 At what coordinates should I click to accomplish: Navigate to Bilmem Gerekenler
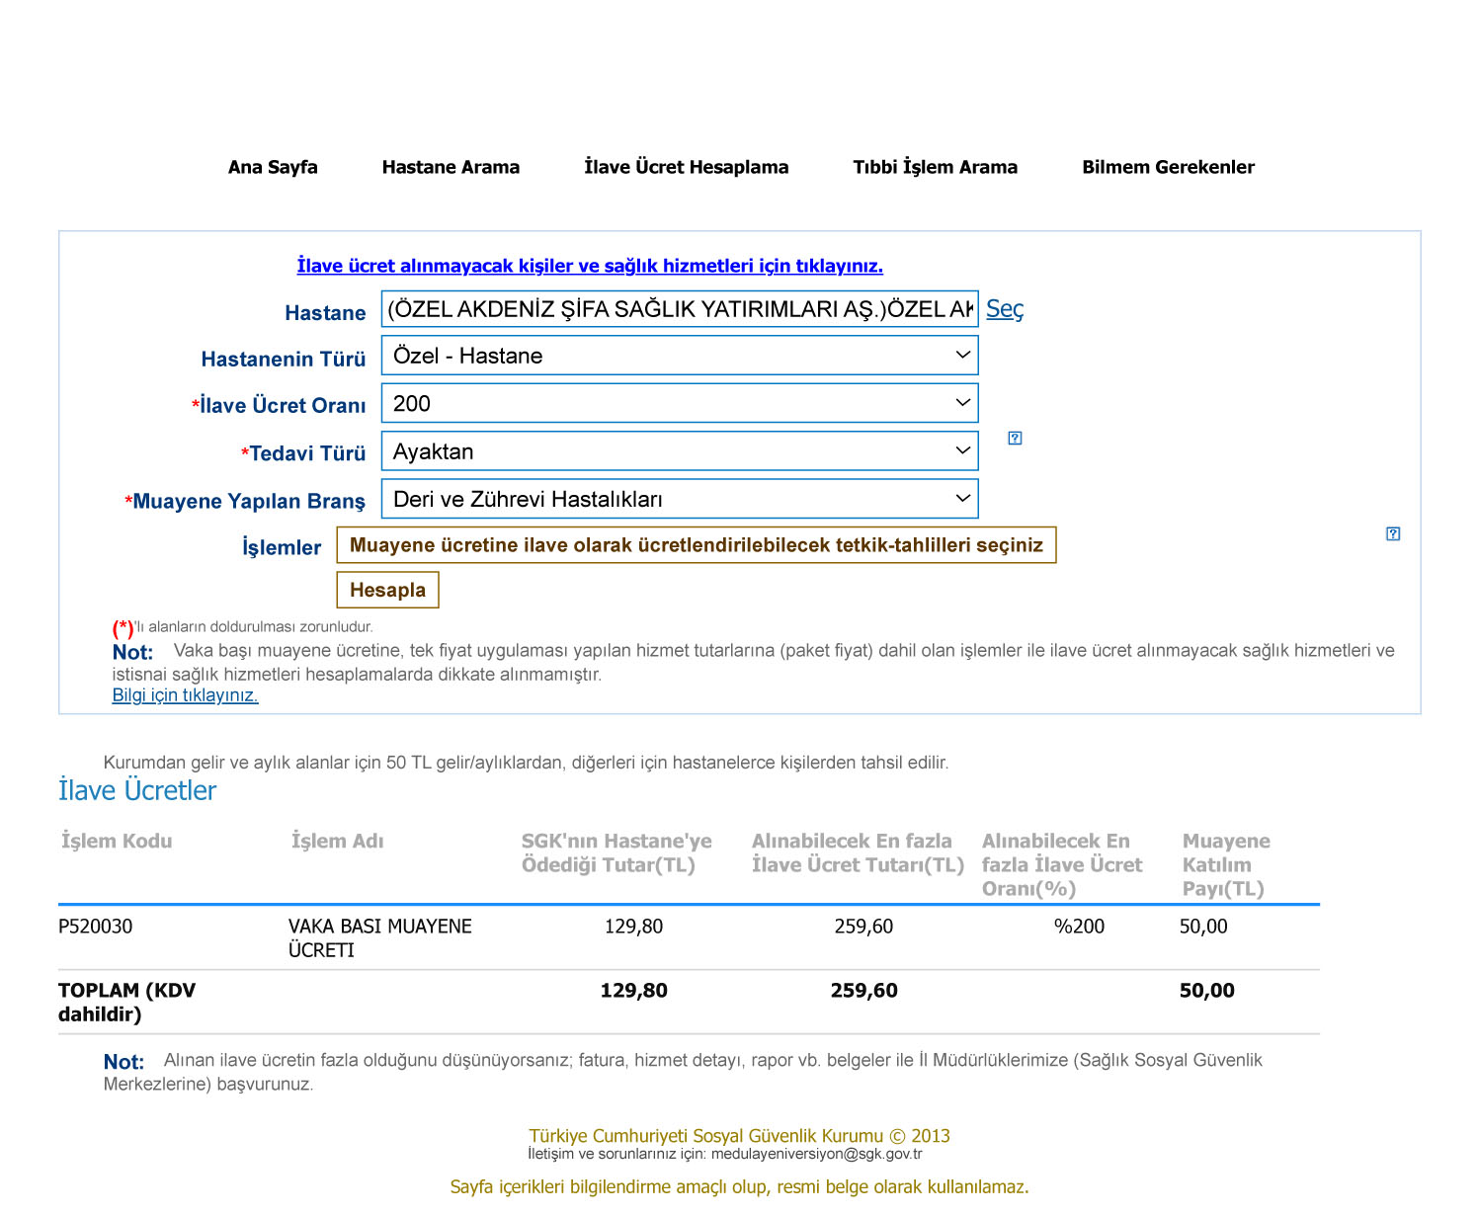click(1168, 167)
